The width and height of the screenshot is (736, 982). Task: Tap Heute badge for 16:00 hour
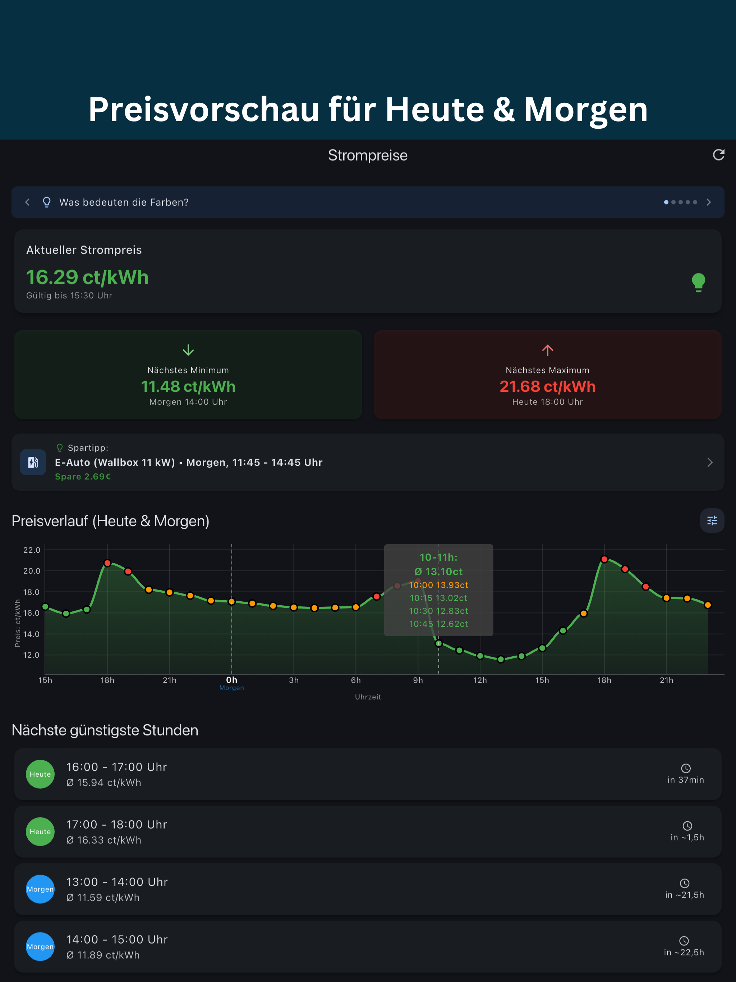pos(40,774)
